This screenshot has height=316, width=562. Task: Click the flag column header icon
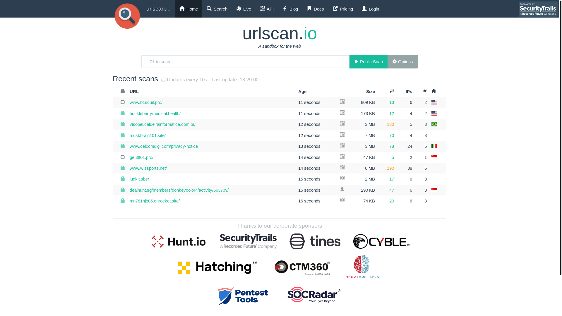425,91
